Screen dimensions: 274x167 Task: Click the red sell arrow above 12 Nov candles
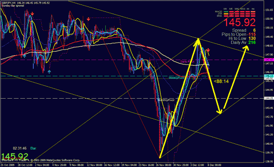pos(89,19)
